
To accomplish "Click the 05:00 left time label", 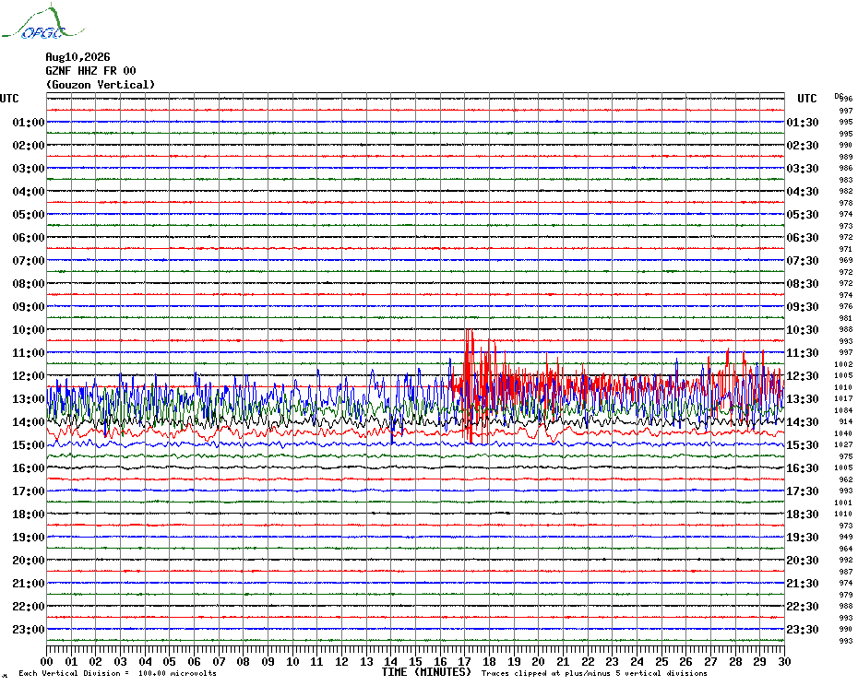I will point(29,215).
